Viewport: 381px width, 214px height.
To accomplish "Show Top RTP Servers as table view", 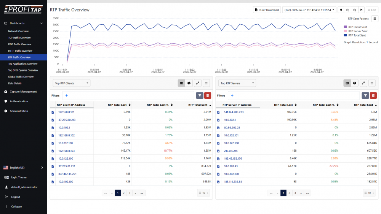I will coord(347,83).
